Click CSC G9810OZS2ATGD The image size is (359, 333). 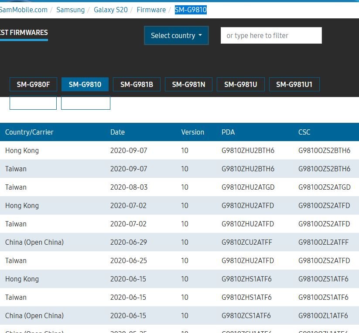(325, 187)
